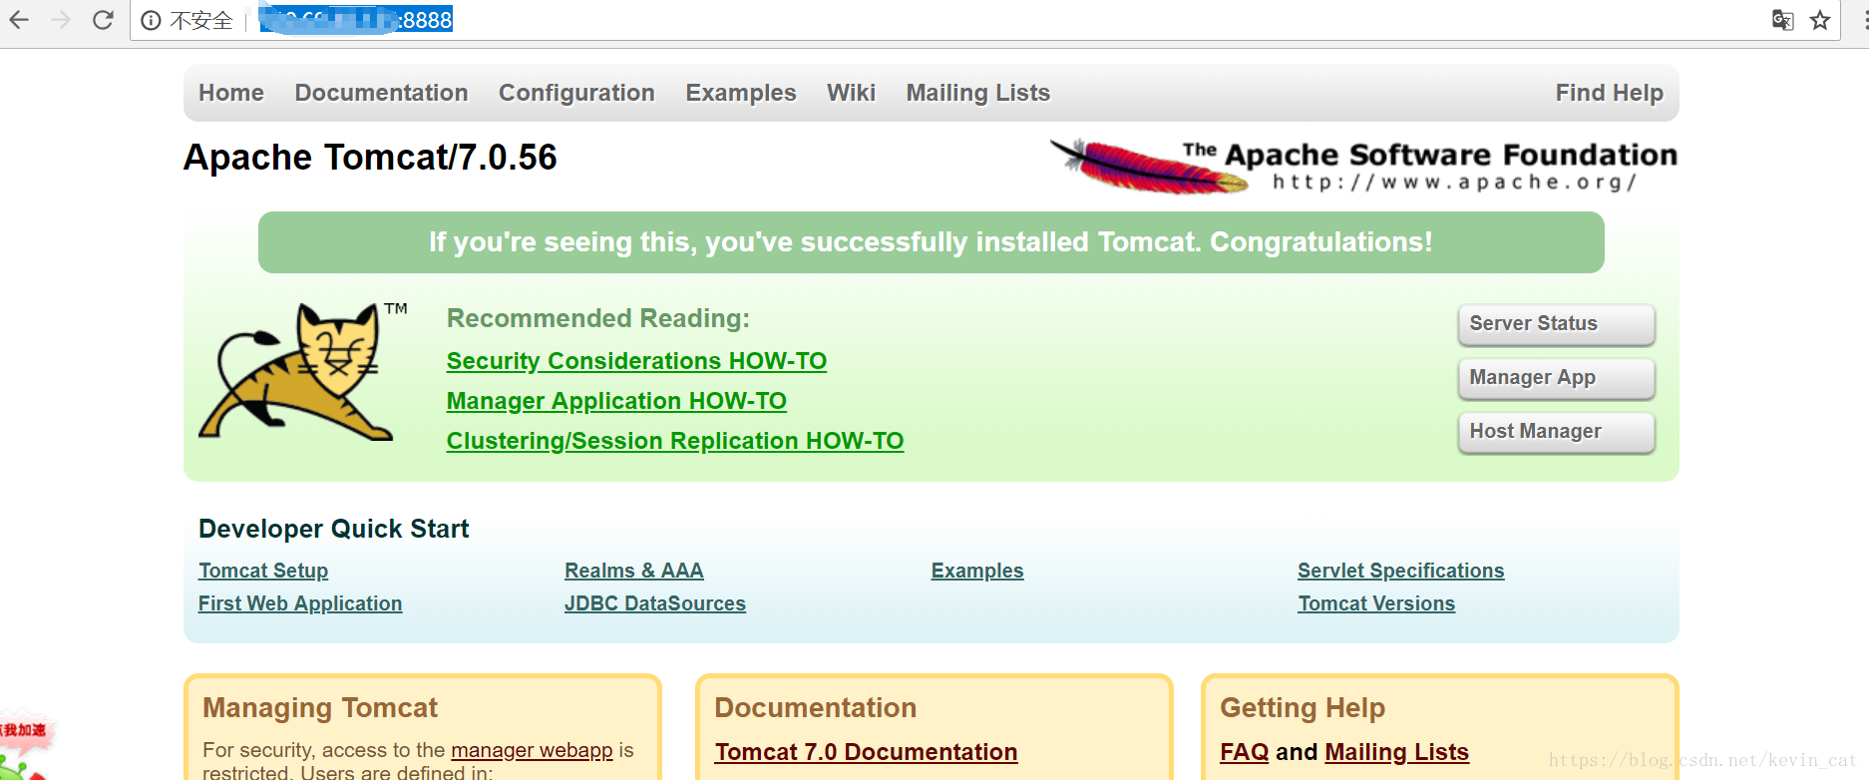Viewport: 1869px width, 780px height.
Task: Open the First Web Application link
Action: (300, 603)
